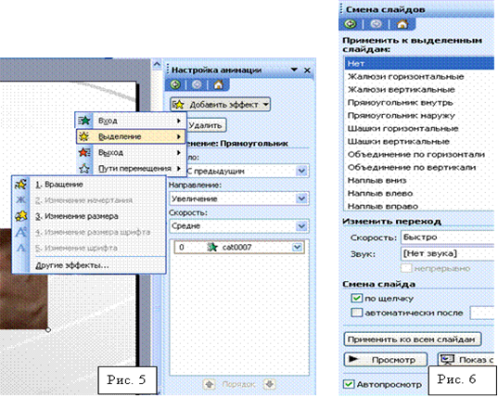The image size is (498, 397).
Task: Toggle the по щелчку checkbox
Action: pos(357,299)
